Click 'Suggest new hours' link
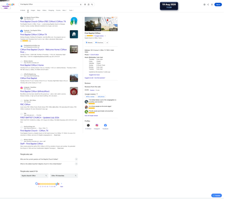The width and height of the screenshot is (225, 199). pyautogui.click(x=94, y=75)
